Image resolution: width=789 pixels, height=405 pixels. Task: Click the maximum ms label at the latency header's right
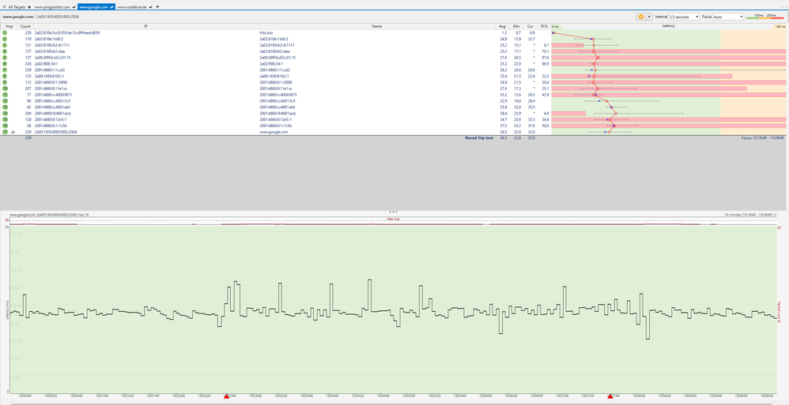[780, 26]
